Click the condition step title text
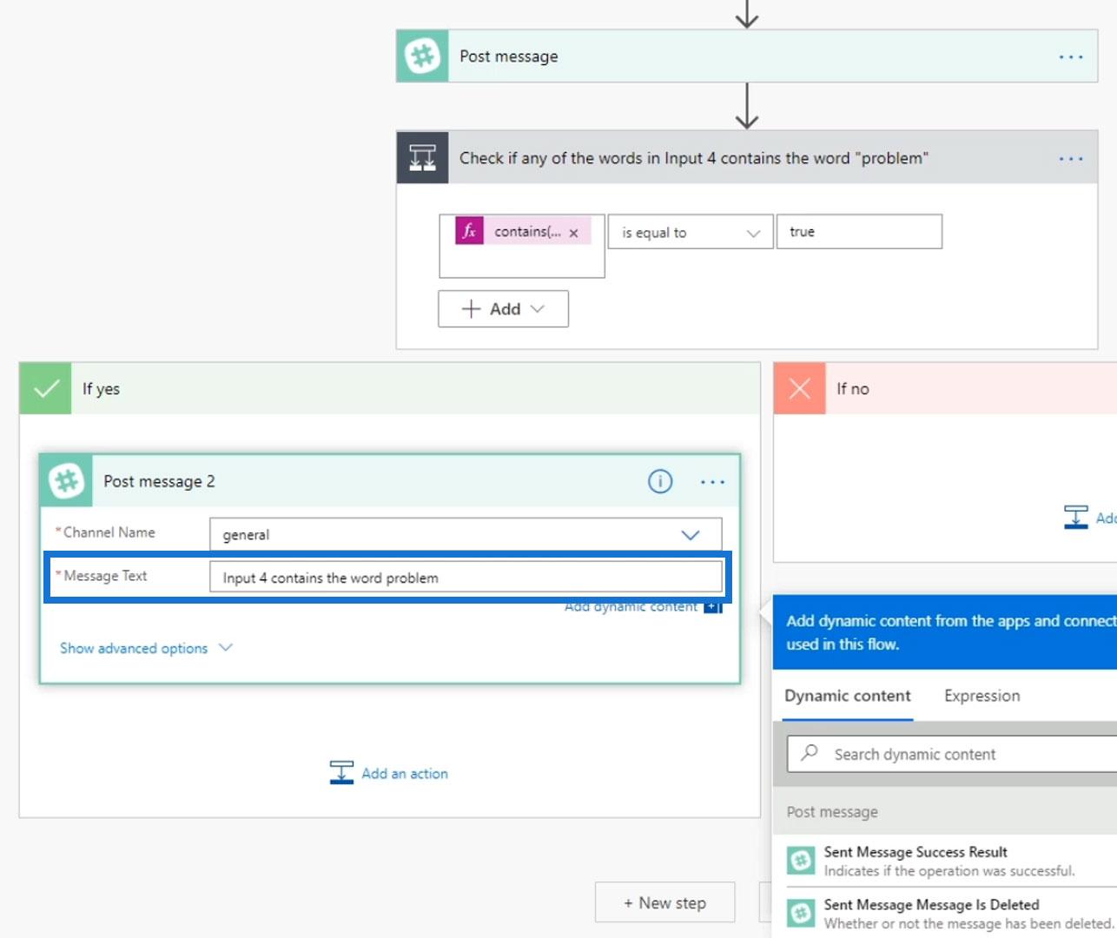This screenshot has width=1117, height=938. coord(694,158)
